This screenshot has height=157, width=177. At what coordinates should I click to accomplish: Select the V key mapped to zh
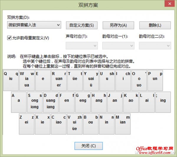pos(75,124)
